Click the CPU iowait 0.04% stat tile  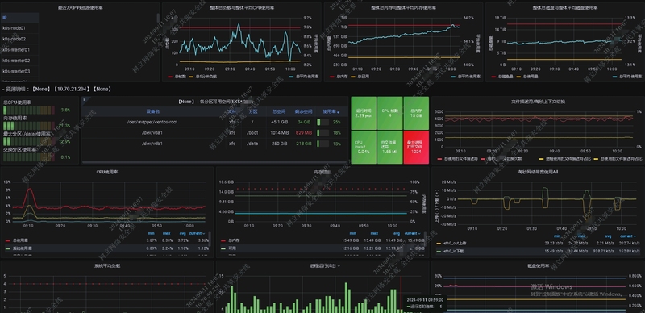[364, 148]
